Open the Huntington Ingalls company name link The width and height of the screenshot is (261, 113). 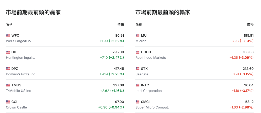coord(20,58)
